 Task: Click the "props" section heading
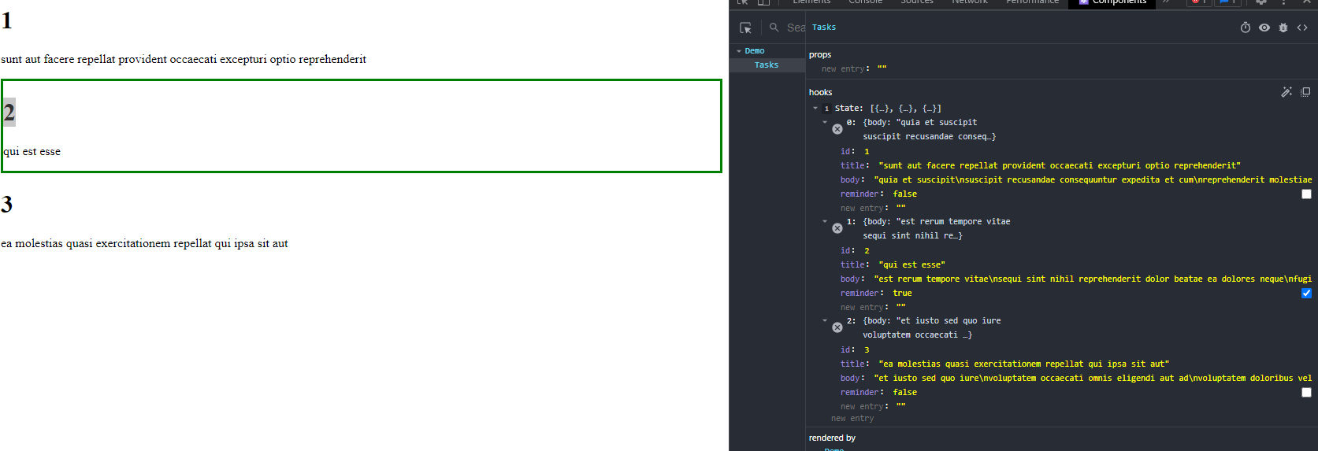coord(820,55)
